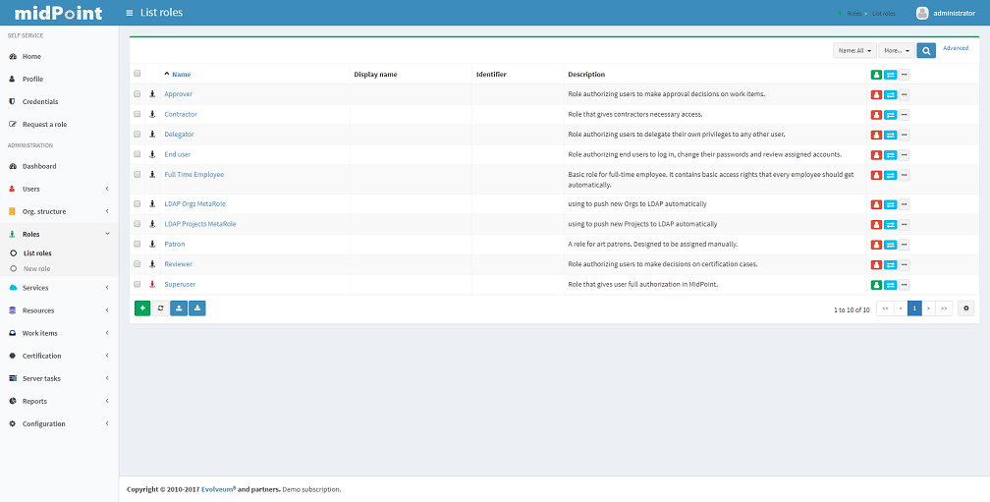Image resolution: width=990 pixels, height=502 pixels.
Task: Open the Full Time Employee role link
Action: [193, 174]
